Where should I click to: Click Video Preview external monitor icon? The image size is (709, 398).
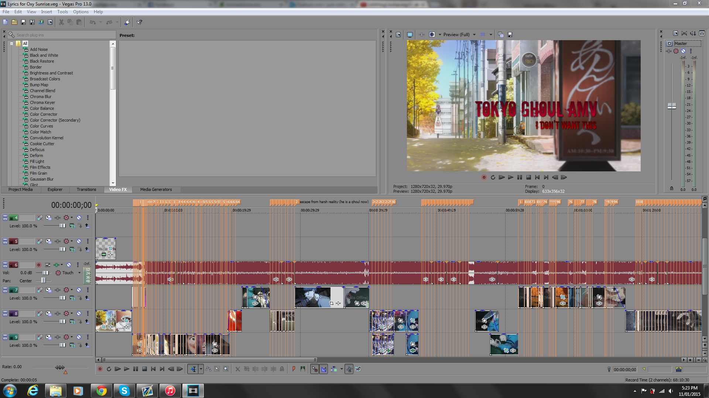tap(410, 35)
